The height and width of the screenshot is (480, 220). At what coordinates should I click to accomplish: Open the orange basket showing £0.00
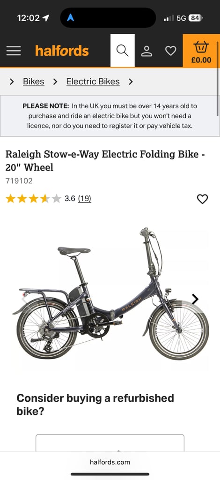(201, 51)
